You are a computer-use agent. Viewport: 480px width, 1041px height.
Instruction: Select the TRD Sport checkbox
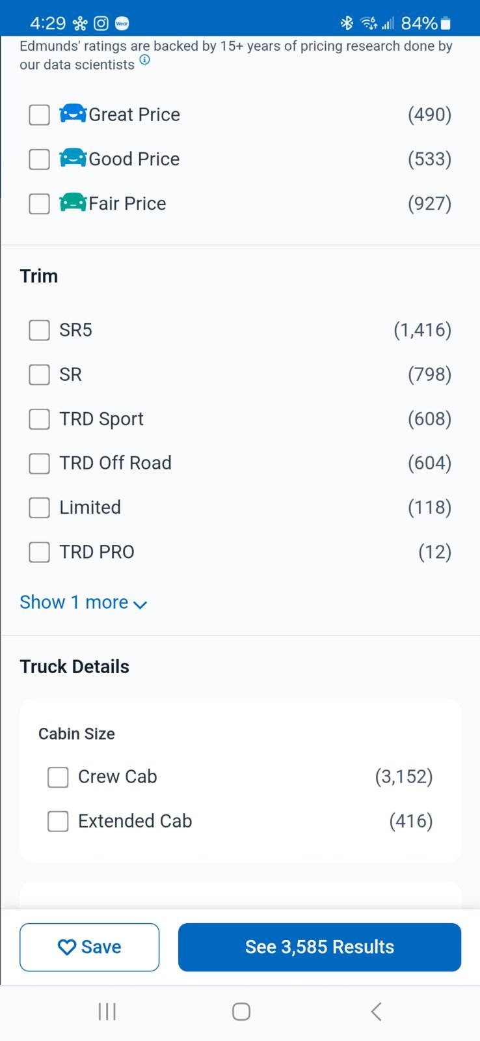pos(39,419)
